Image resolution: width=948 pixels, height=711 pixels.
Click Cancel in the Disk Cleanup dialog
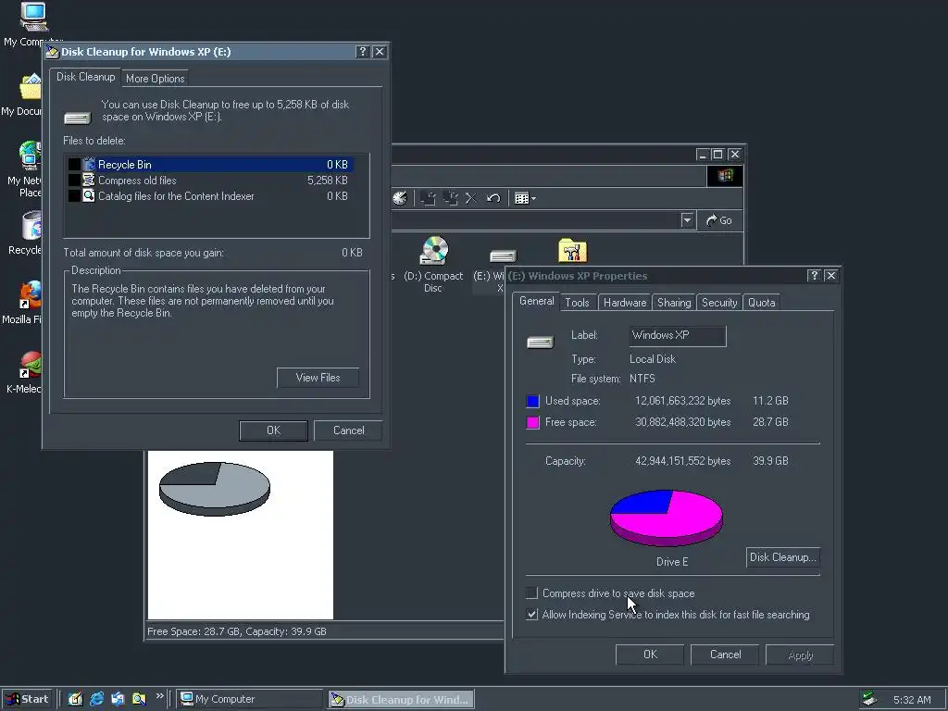(x=348, y=430)
